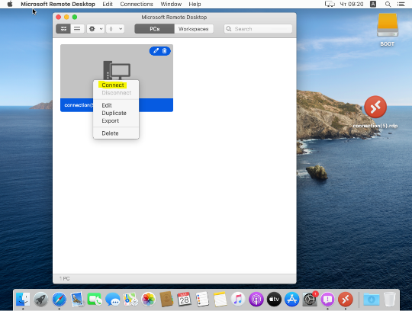Select Export from the context menu
412x311 pixels.
[x=111, y=120]
